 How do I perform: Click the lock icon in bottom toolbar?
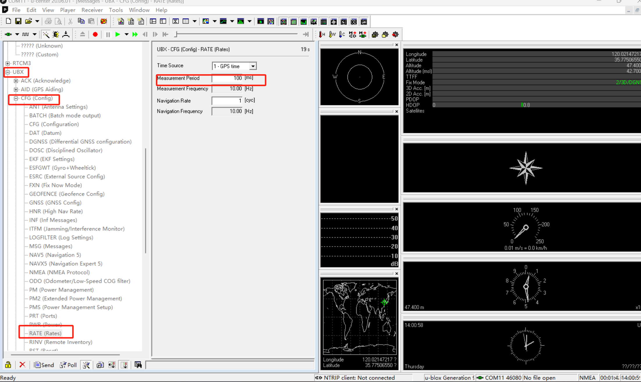(x=8, y=365)
